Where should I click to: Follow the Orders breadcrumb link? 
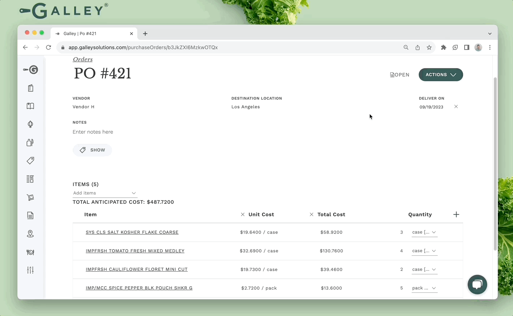[82, 59]
